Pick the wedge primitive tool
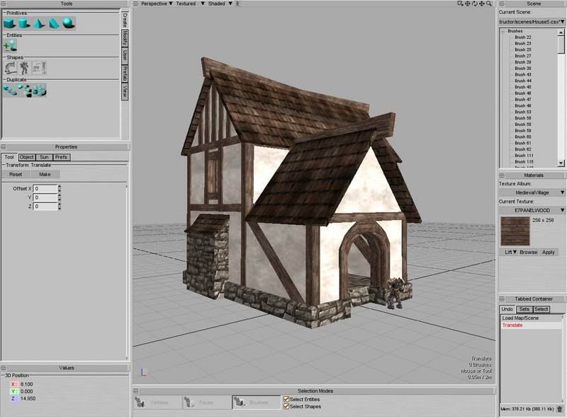Image resolution: width=567 pixels, height=418 pixels. click(x=53, y=23)
